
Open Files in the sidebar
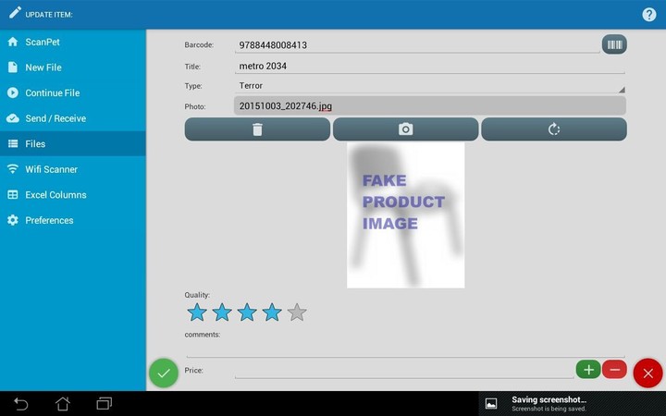pyautogui.click(x=72, y=144)
